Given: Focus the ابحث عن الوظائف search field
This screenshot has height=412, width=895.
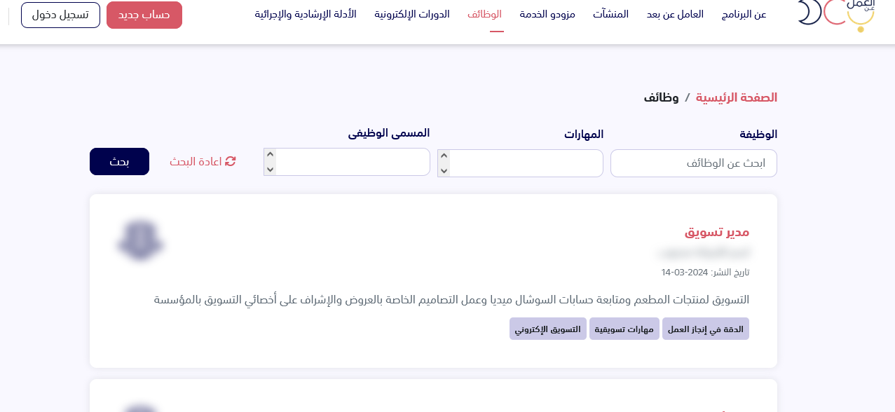Looking at the screenshot, I should point(693,163).
